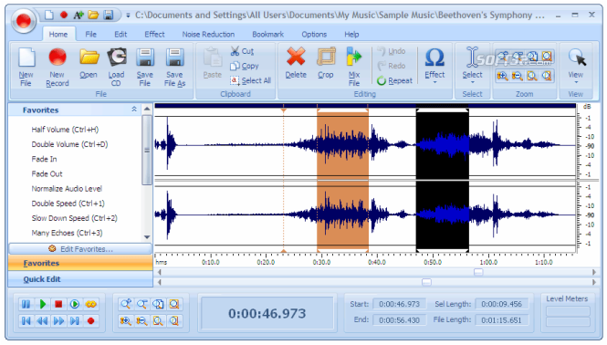Click zoom-in icon in bottom zoom panel
The image size is (607, 345).
pos(126,304)
